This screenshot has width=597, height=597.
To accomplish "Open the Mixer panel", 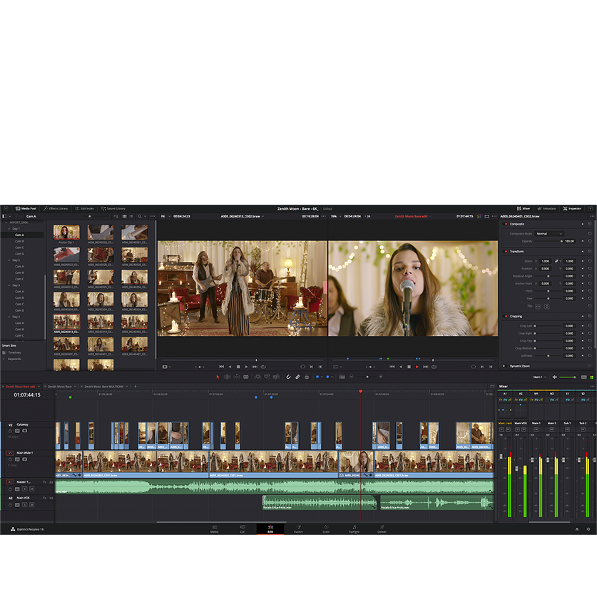I will pyautogui.click(x=524, y=208).
